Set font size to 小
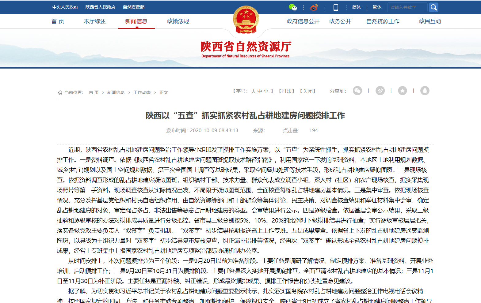The image size is (481, 303). pos(266,91)
